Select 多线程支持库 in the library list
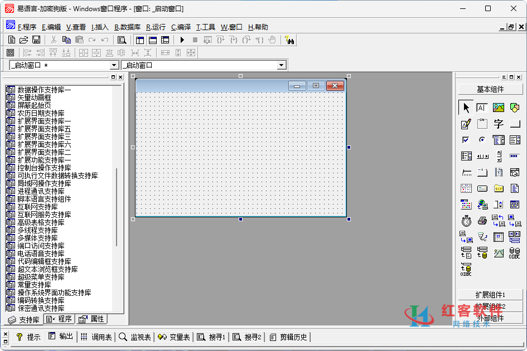 click(37, 230)
